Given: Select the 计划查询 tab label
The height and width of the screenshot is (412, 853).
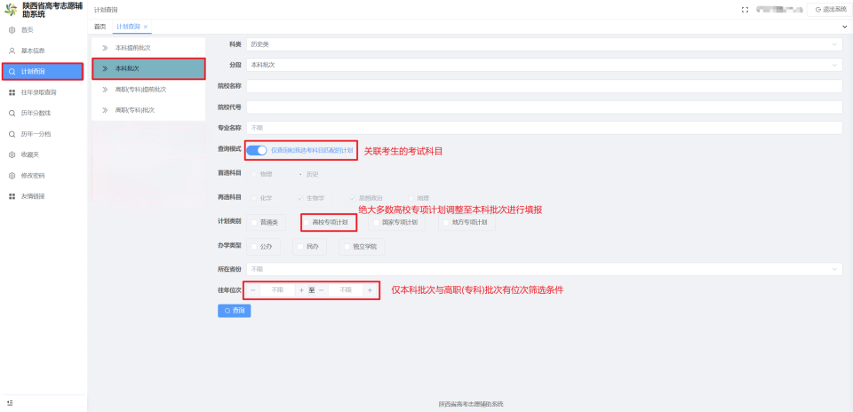Looking at the screenshot, I should [x=128, y=26].
